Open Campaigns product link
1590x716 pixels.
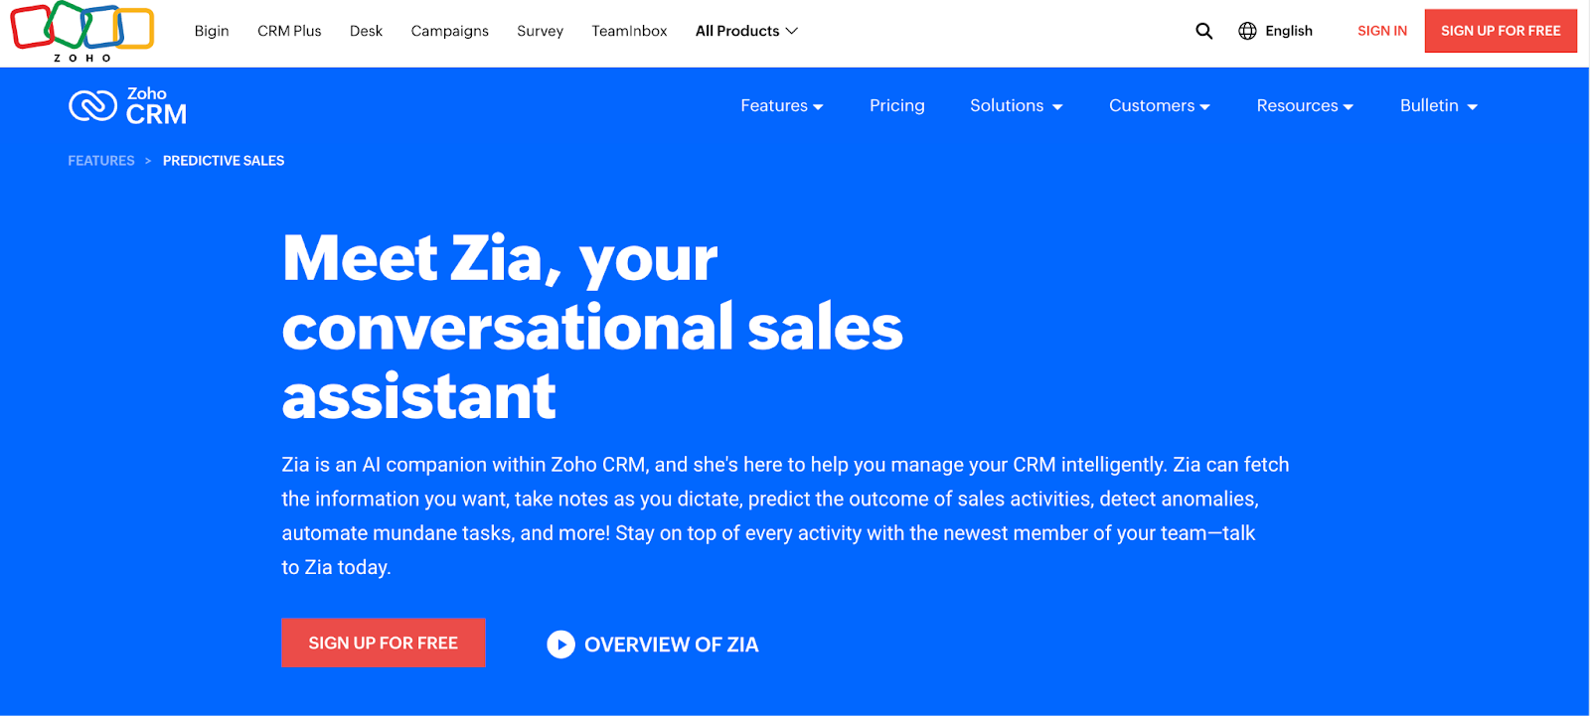(x=449, y=31)
